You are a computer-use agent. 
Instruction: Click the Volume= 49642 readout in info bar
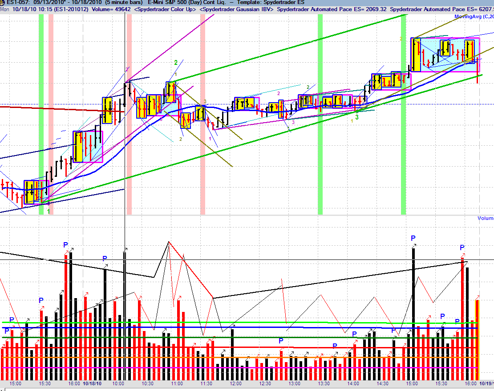pos(111,9)
